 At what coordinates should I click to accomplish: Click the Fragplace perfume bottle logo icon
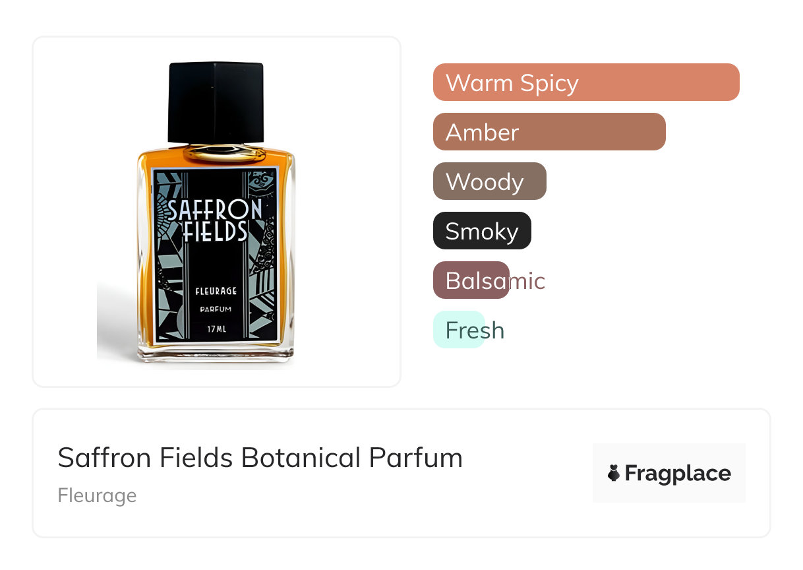point(614,473)
